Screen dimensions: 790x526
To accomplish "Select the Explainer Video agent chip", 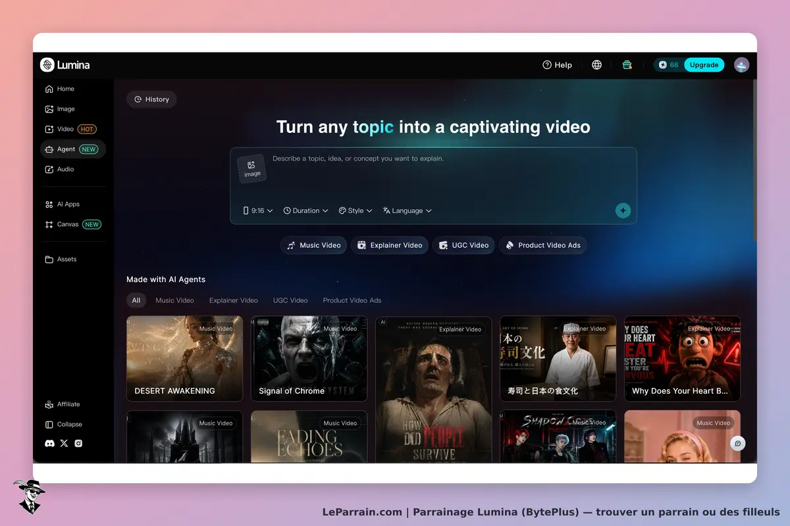I will pos(390,245).
